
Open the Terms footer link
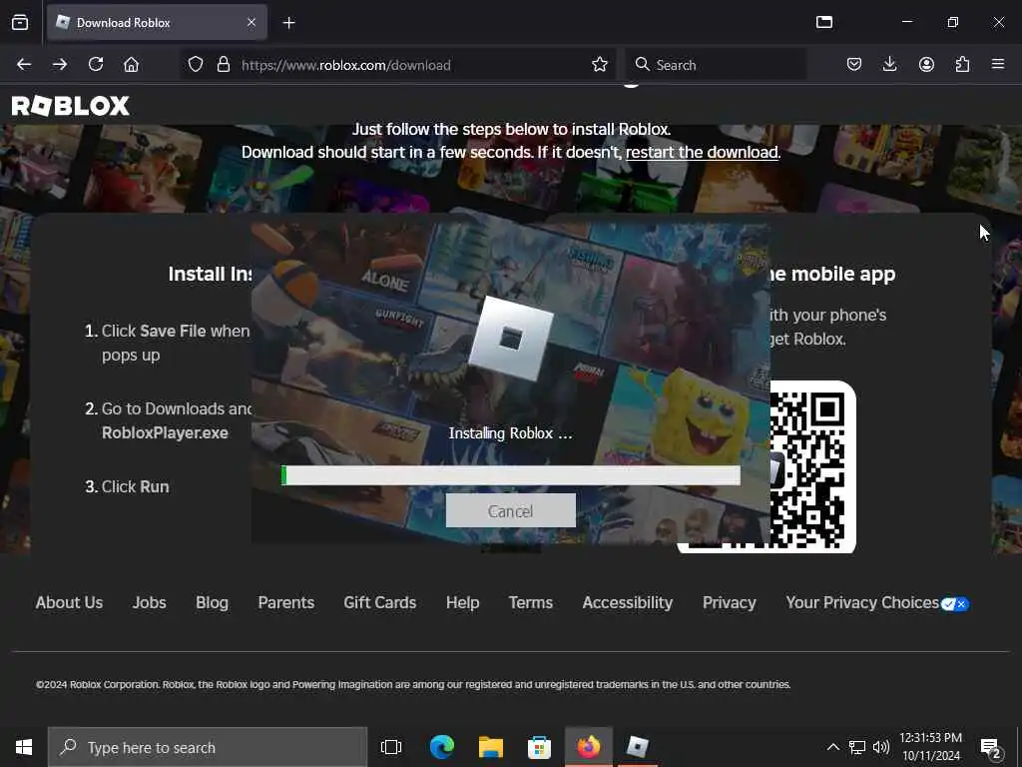(x=531, y=602)
